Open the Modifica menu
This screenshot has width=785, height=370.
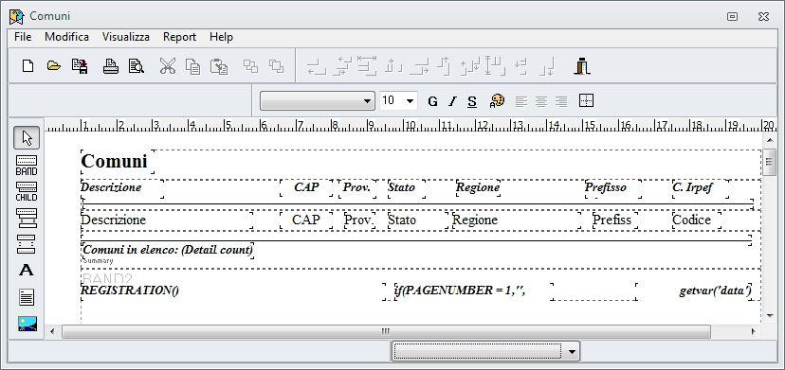66,37
